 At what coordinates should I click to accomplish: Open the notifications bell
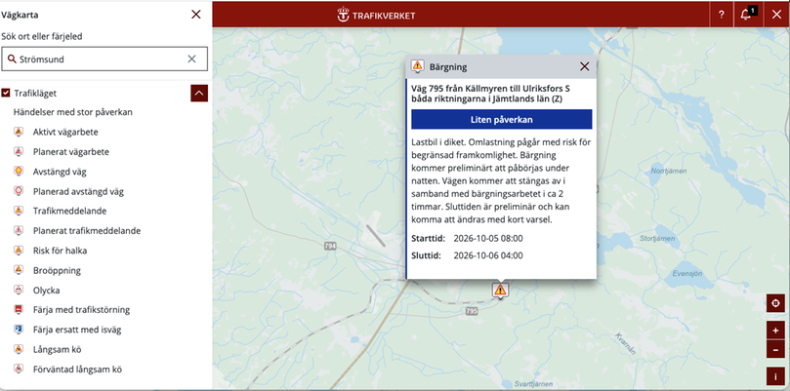[747, 15]
